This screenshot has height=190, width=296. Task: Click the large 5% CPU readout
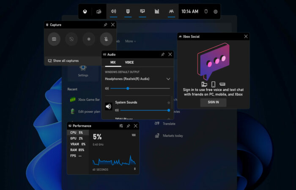97,137
